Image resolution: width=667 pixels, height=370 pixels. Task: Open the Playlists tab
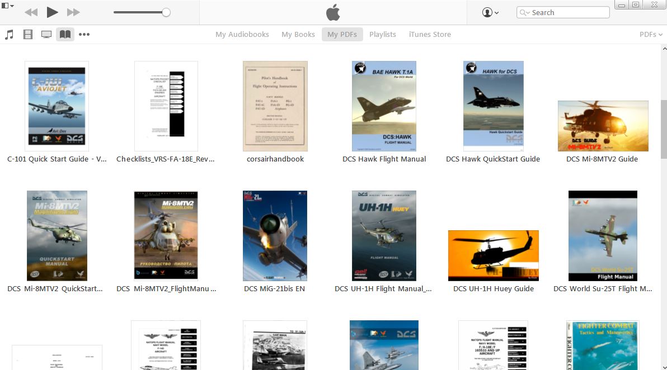tap(382, 35)
